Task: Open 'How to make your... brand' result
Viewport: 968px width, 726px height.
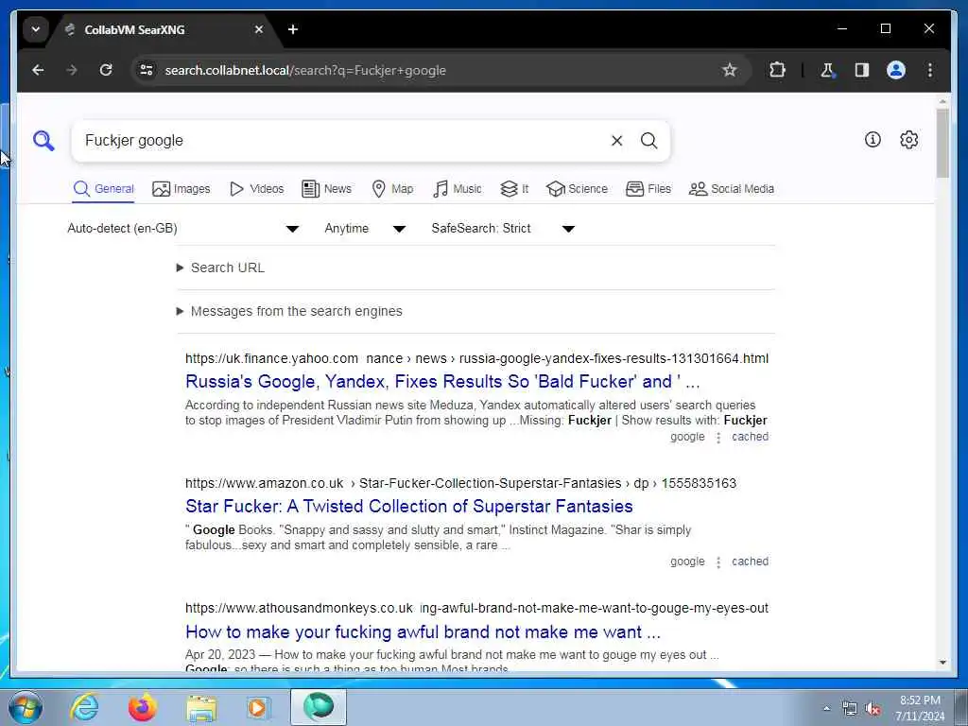Action: point(423,632)
